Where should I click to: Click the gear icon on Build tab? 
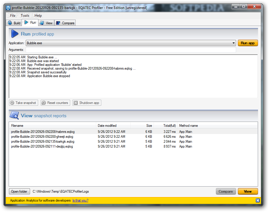click(10, 23)
